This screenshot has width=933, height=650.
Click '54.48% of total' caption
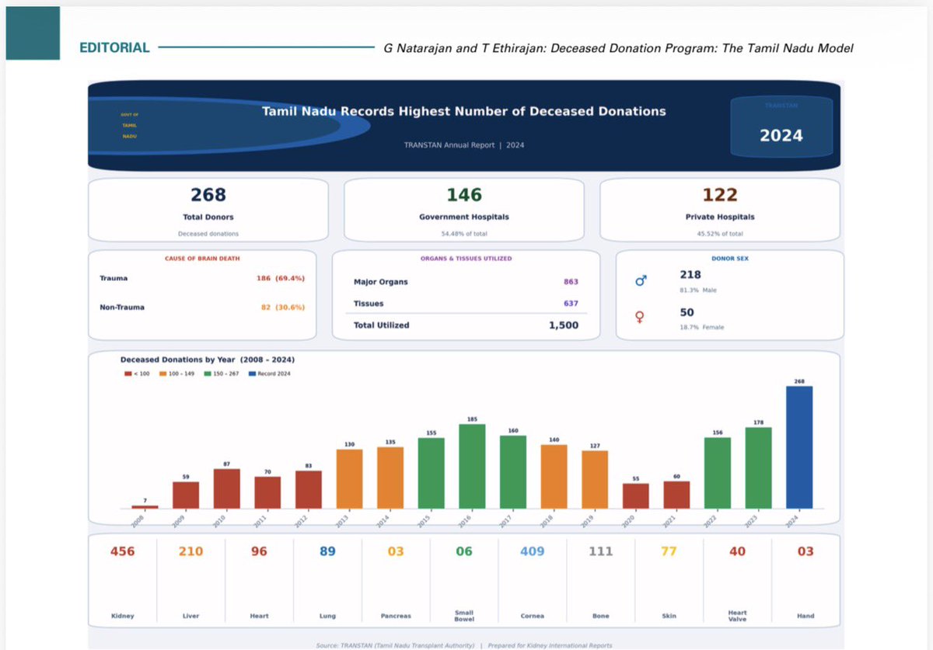tap(464, 233)
